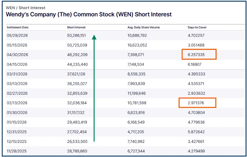Select days to cover 4.395333

click(196, 74)
